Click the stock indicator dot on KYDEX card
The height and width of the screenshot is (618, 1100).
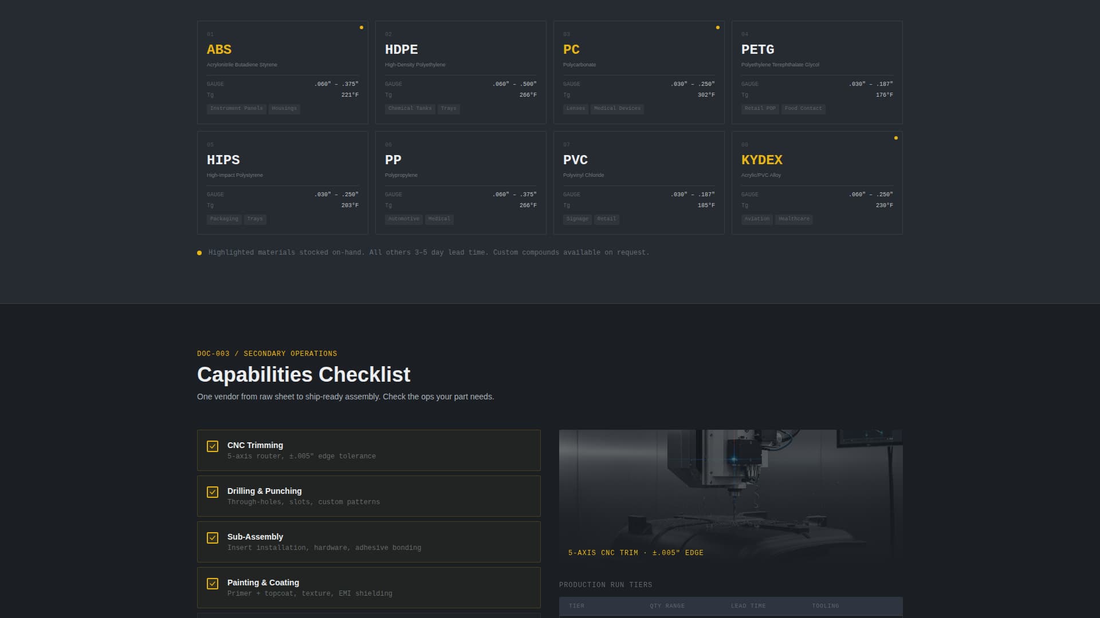click(x=896, y=137)
